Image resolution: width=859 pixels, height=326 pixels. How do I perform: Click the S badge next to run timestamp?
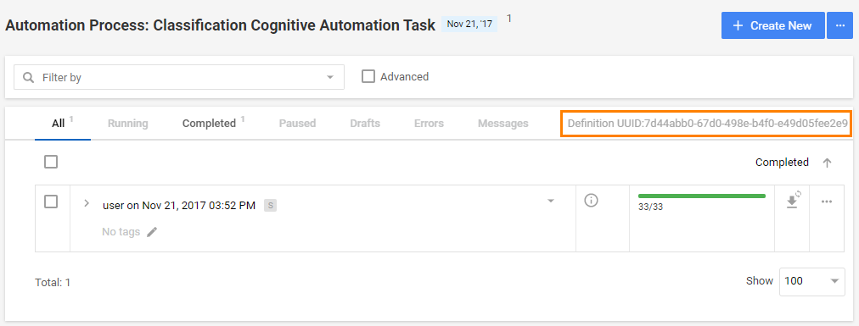tap(270, 205)
